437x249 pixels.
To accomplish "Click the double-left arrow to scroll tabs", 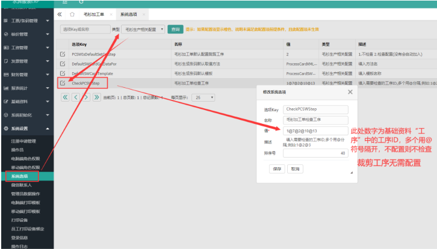I will point(59,13).
